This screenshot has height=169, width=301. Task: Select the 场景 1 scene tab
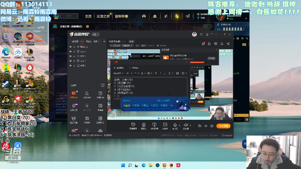click(x=96, y=41)
